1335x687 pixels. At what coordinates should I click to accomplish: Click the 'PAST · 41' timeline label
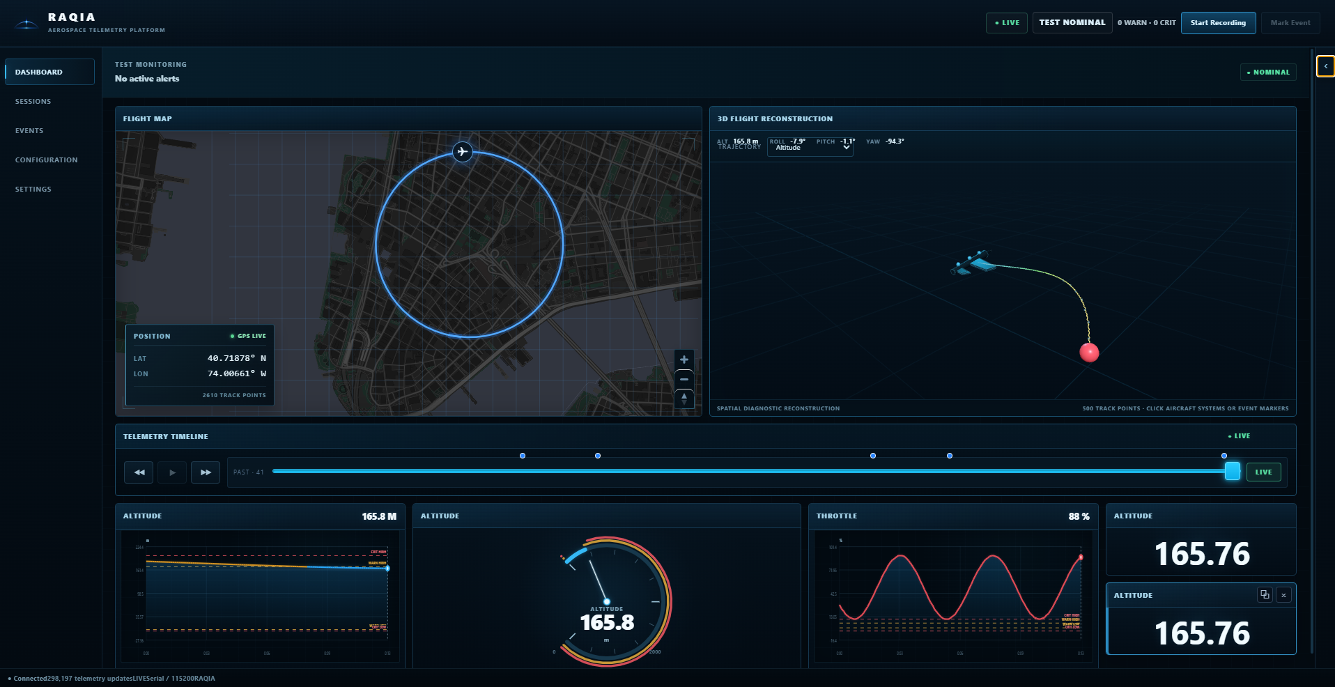click(249, 472)
